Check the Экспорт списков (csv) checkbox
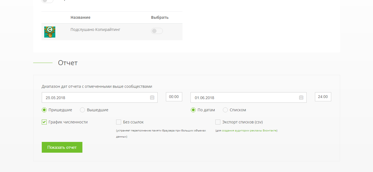 coord(218,122)
